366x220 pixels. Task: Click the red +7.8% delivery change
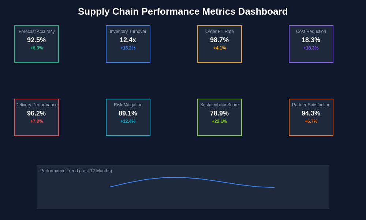click(37, 121)
